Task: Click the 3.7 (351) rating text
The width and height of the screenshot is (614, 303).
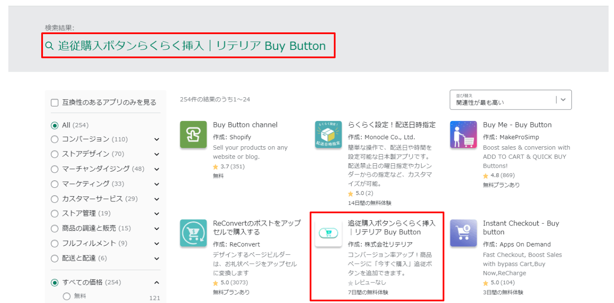Action: point(232,167)
